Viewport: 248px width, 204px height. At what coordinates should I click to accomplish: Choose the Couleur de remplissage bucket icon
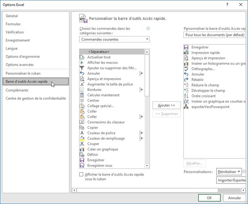(82, 138)
